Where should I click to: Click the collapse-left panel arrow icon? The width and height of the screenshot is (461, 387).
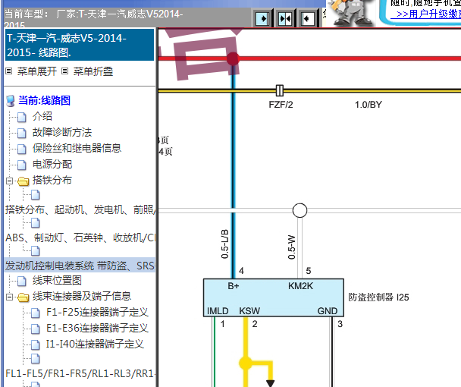coord(308,18)
